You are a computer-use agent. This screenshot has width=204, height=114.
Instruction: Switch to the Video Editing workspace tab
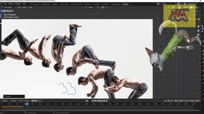(x=116, y=4)
